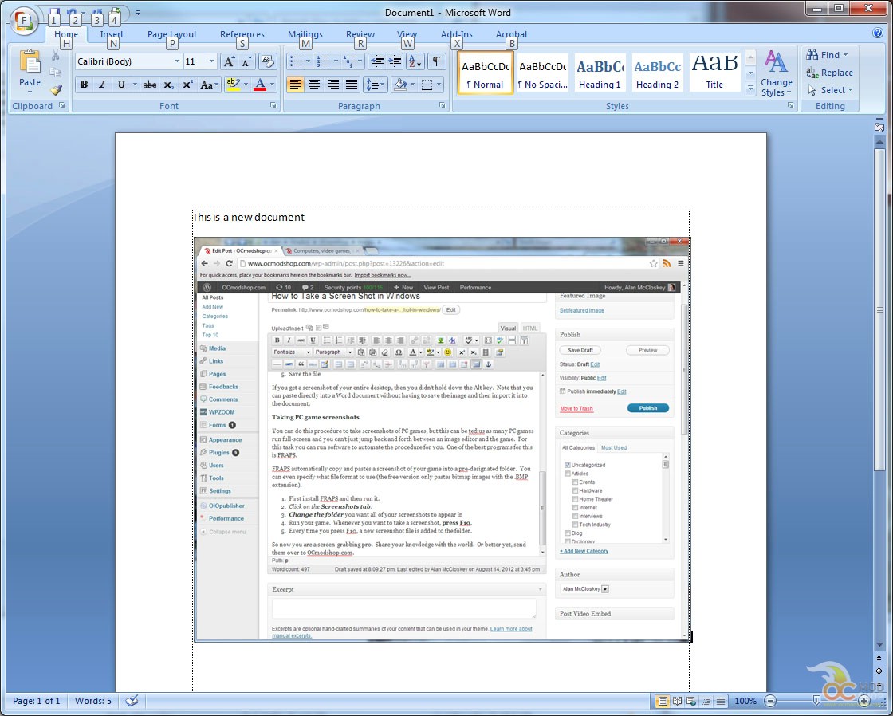Click the Microsoft Word Help icon
The width and height of the screenshot is (893, 716).
click(x=878, y=33)
